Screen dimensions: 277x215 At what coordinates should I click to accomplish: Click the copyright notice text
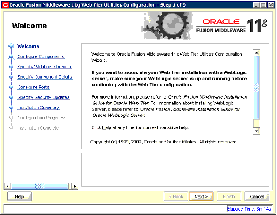point(164,142)
